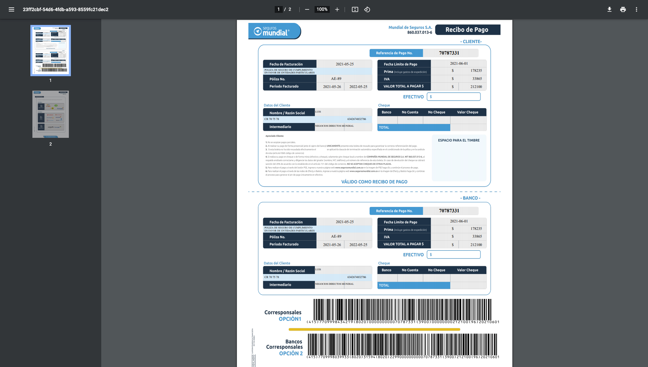This screenshot has height=367, width=648.
Task: Print the document
Action: point(623,9)
